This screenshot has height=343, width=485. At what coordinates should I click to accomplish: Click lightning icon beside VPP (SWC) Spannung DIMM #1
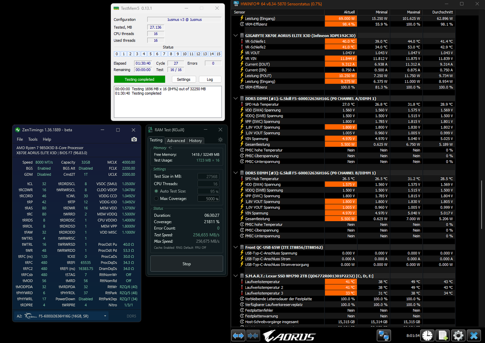point(242,121)
